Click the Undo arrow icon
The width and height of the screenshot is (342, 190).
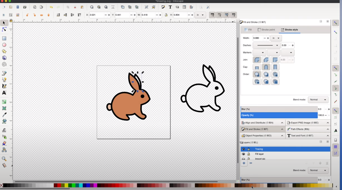51,7
